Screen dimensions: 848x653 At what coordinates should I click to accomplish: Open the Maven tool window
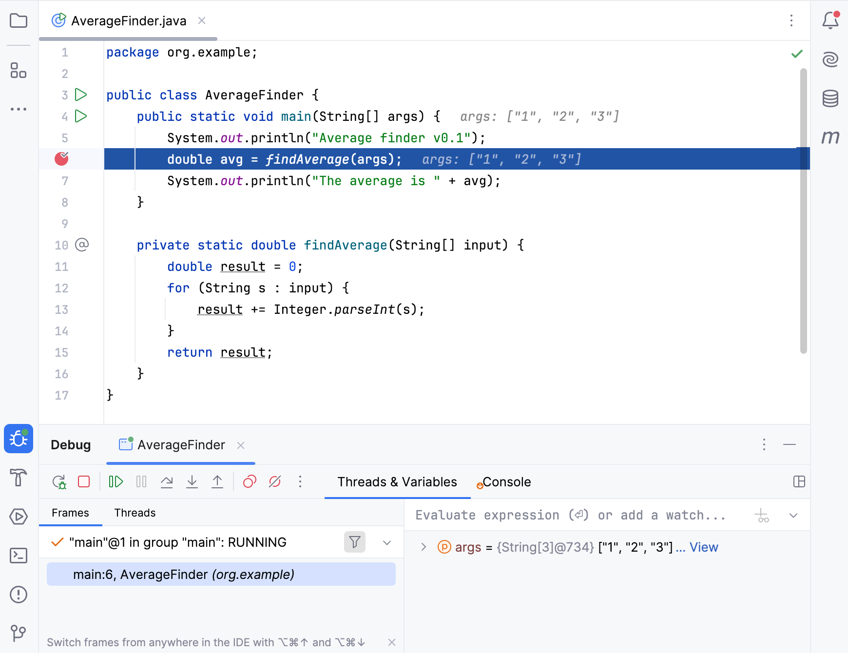pos(831,137)
